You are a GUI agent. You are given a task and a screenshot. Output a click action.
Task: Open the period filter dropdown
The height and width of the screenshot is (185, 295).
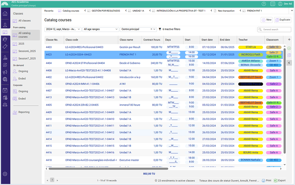[x=63, y=29]
